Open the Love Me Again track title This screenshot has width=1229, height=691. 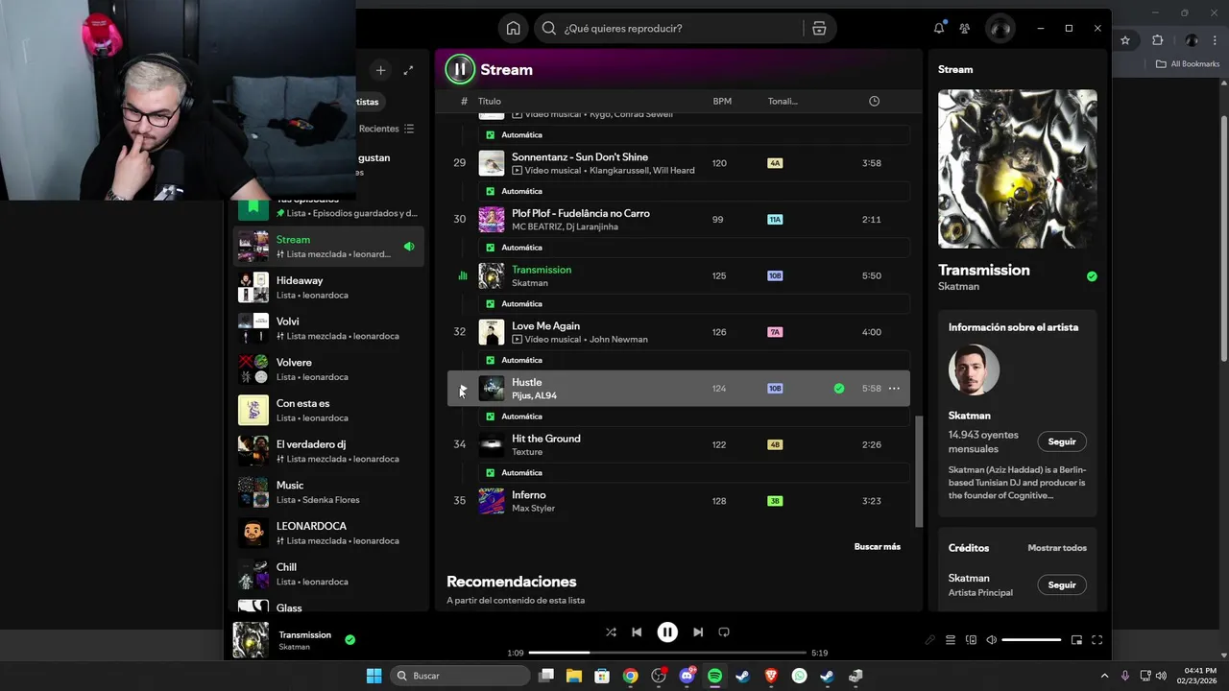[545, 326]
